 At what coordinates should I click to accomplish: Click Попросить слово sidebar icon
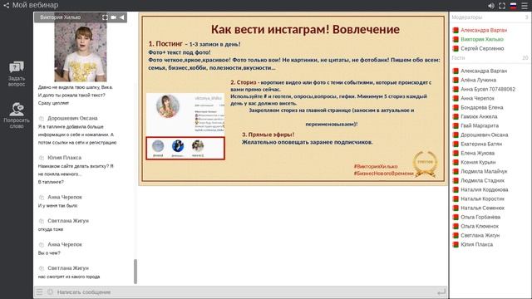coord(17,115)
